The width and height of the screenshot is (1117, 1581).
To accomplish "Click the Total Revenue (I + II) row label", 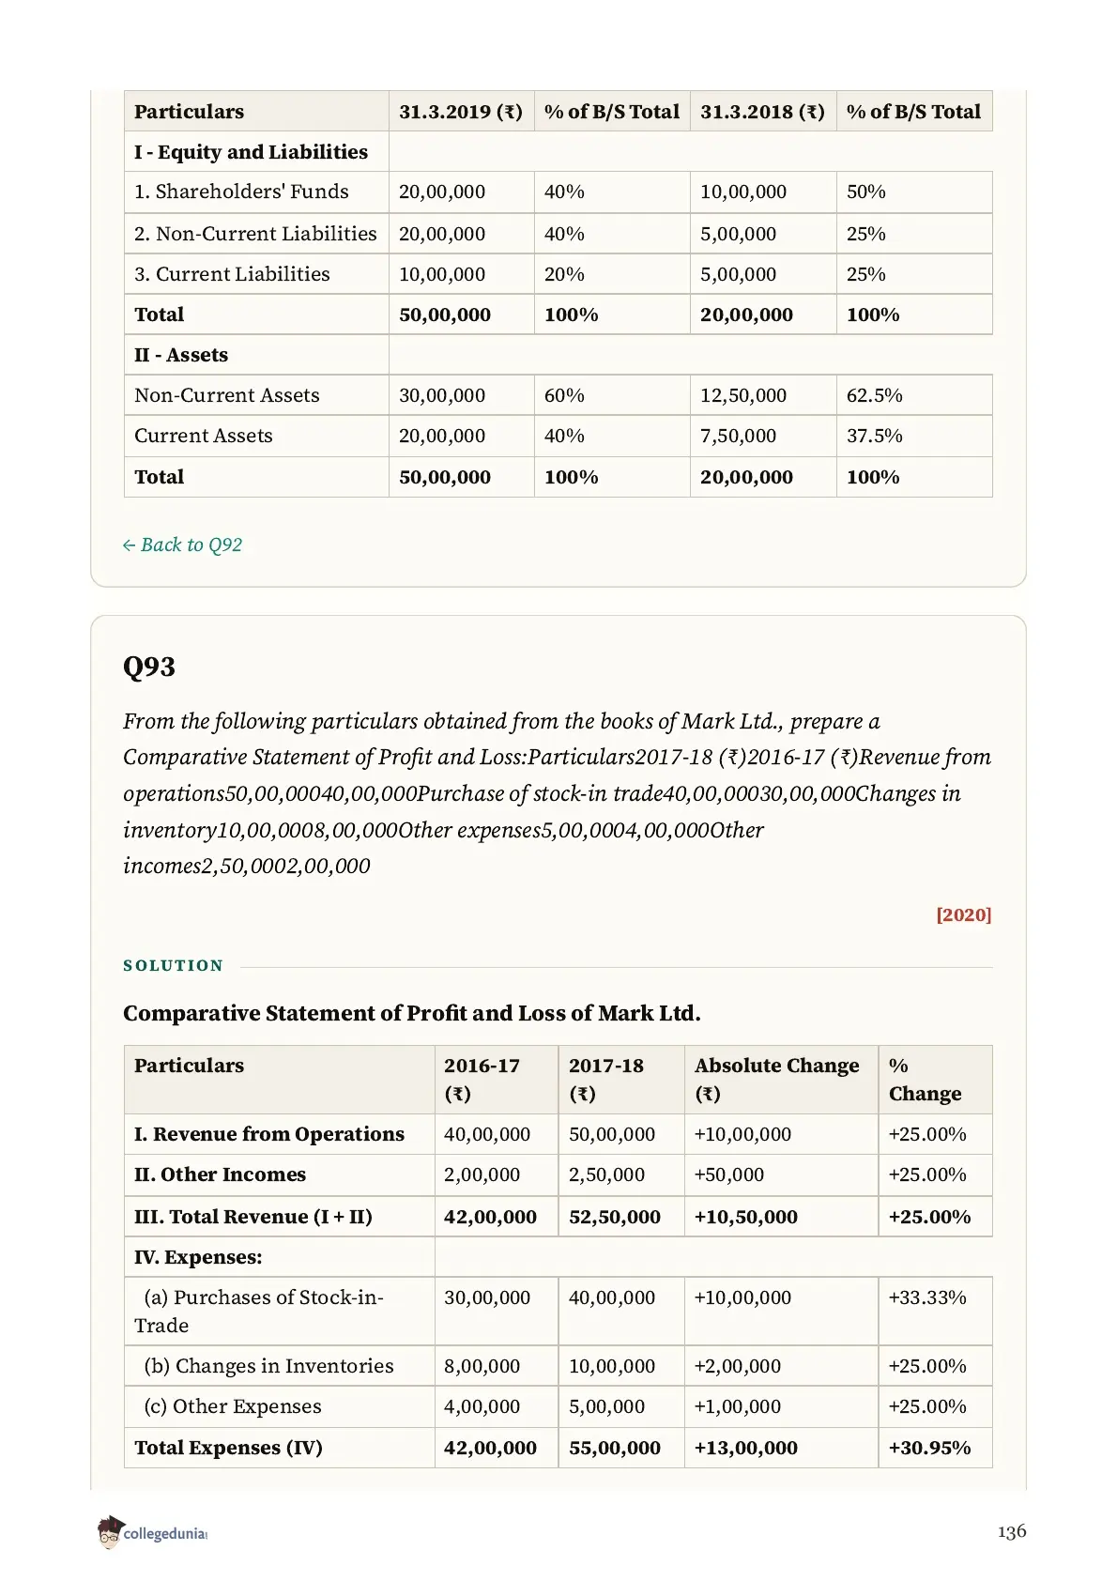I will (253, 1217).
